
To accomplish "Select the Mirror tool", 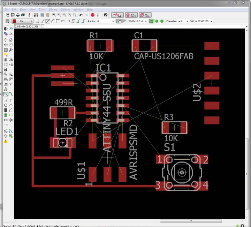I will 6,45.
